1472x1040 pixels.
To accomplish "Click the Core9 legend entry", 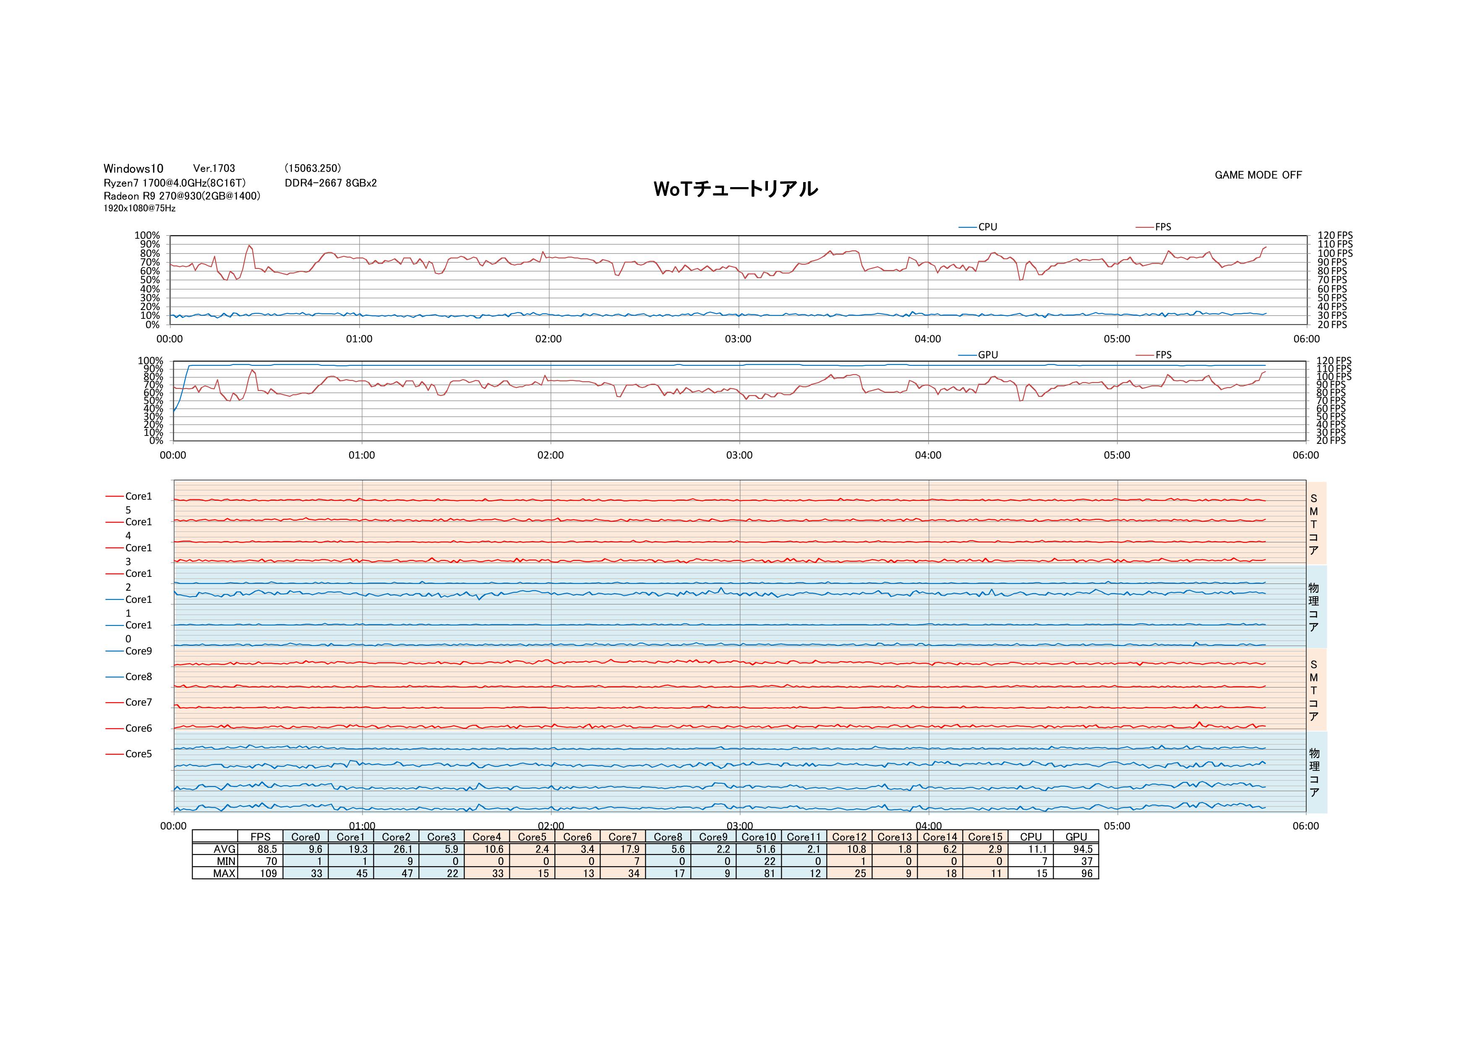I will coord(138,651).
